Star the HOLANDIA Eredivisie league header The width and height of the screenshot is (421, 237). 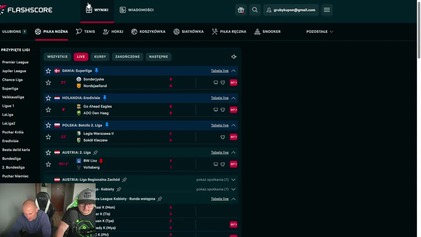48,98
